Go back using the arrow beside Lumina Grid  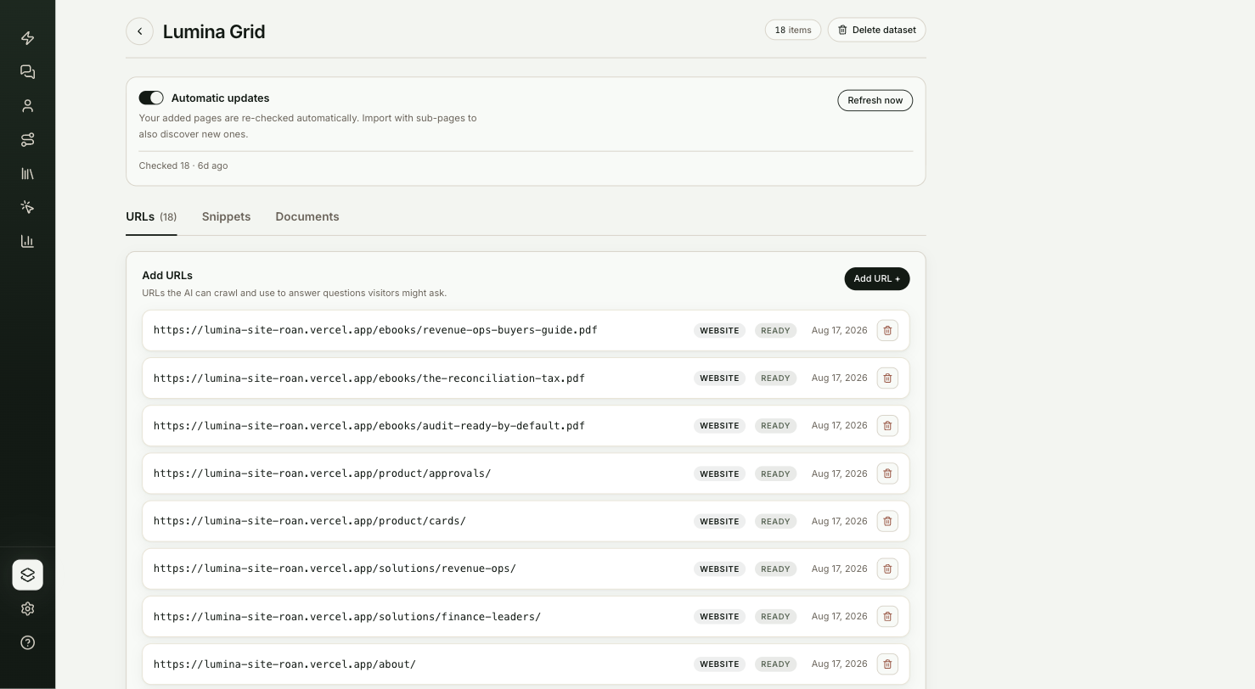[139, 31]
